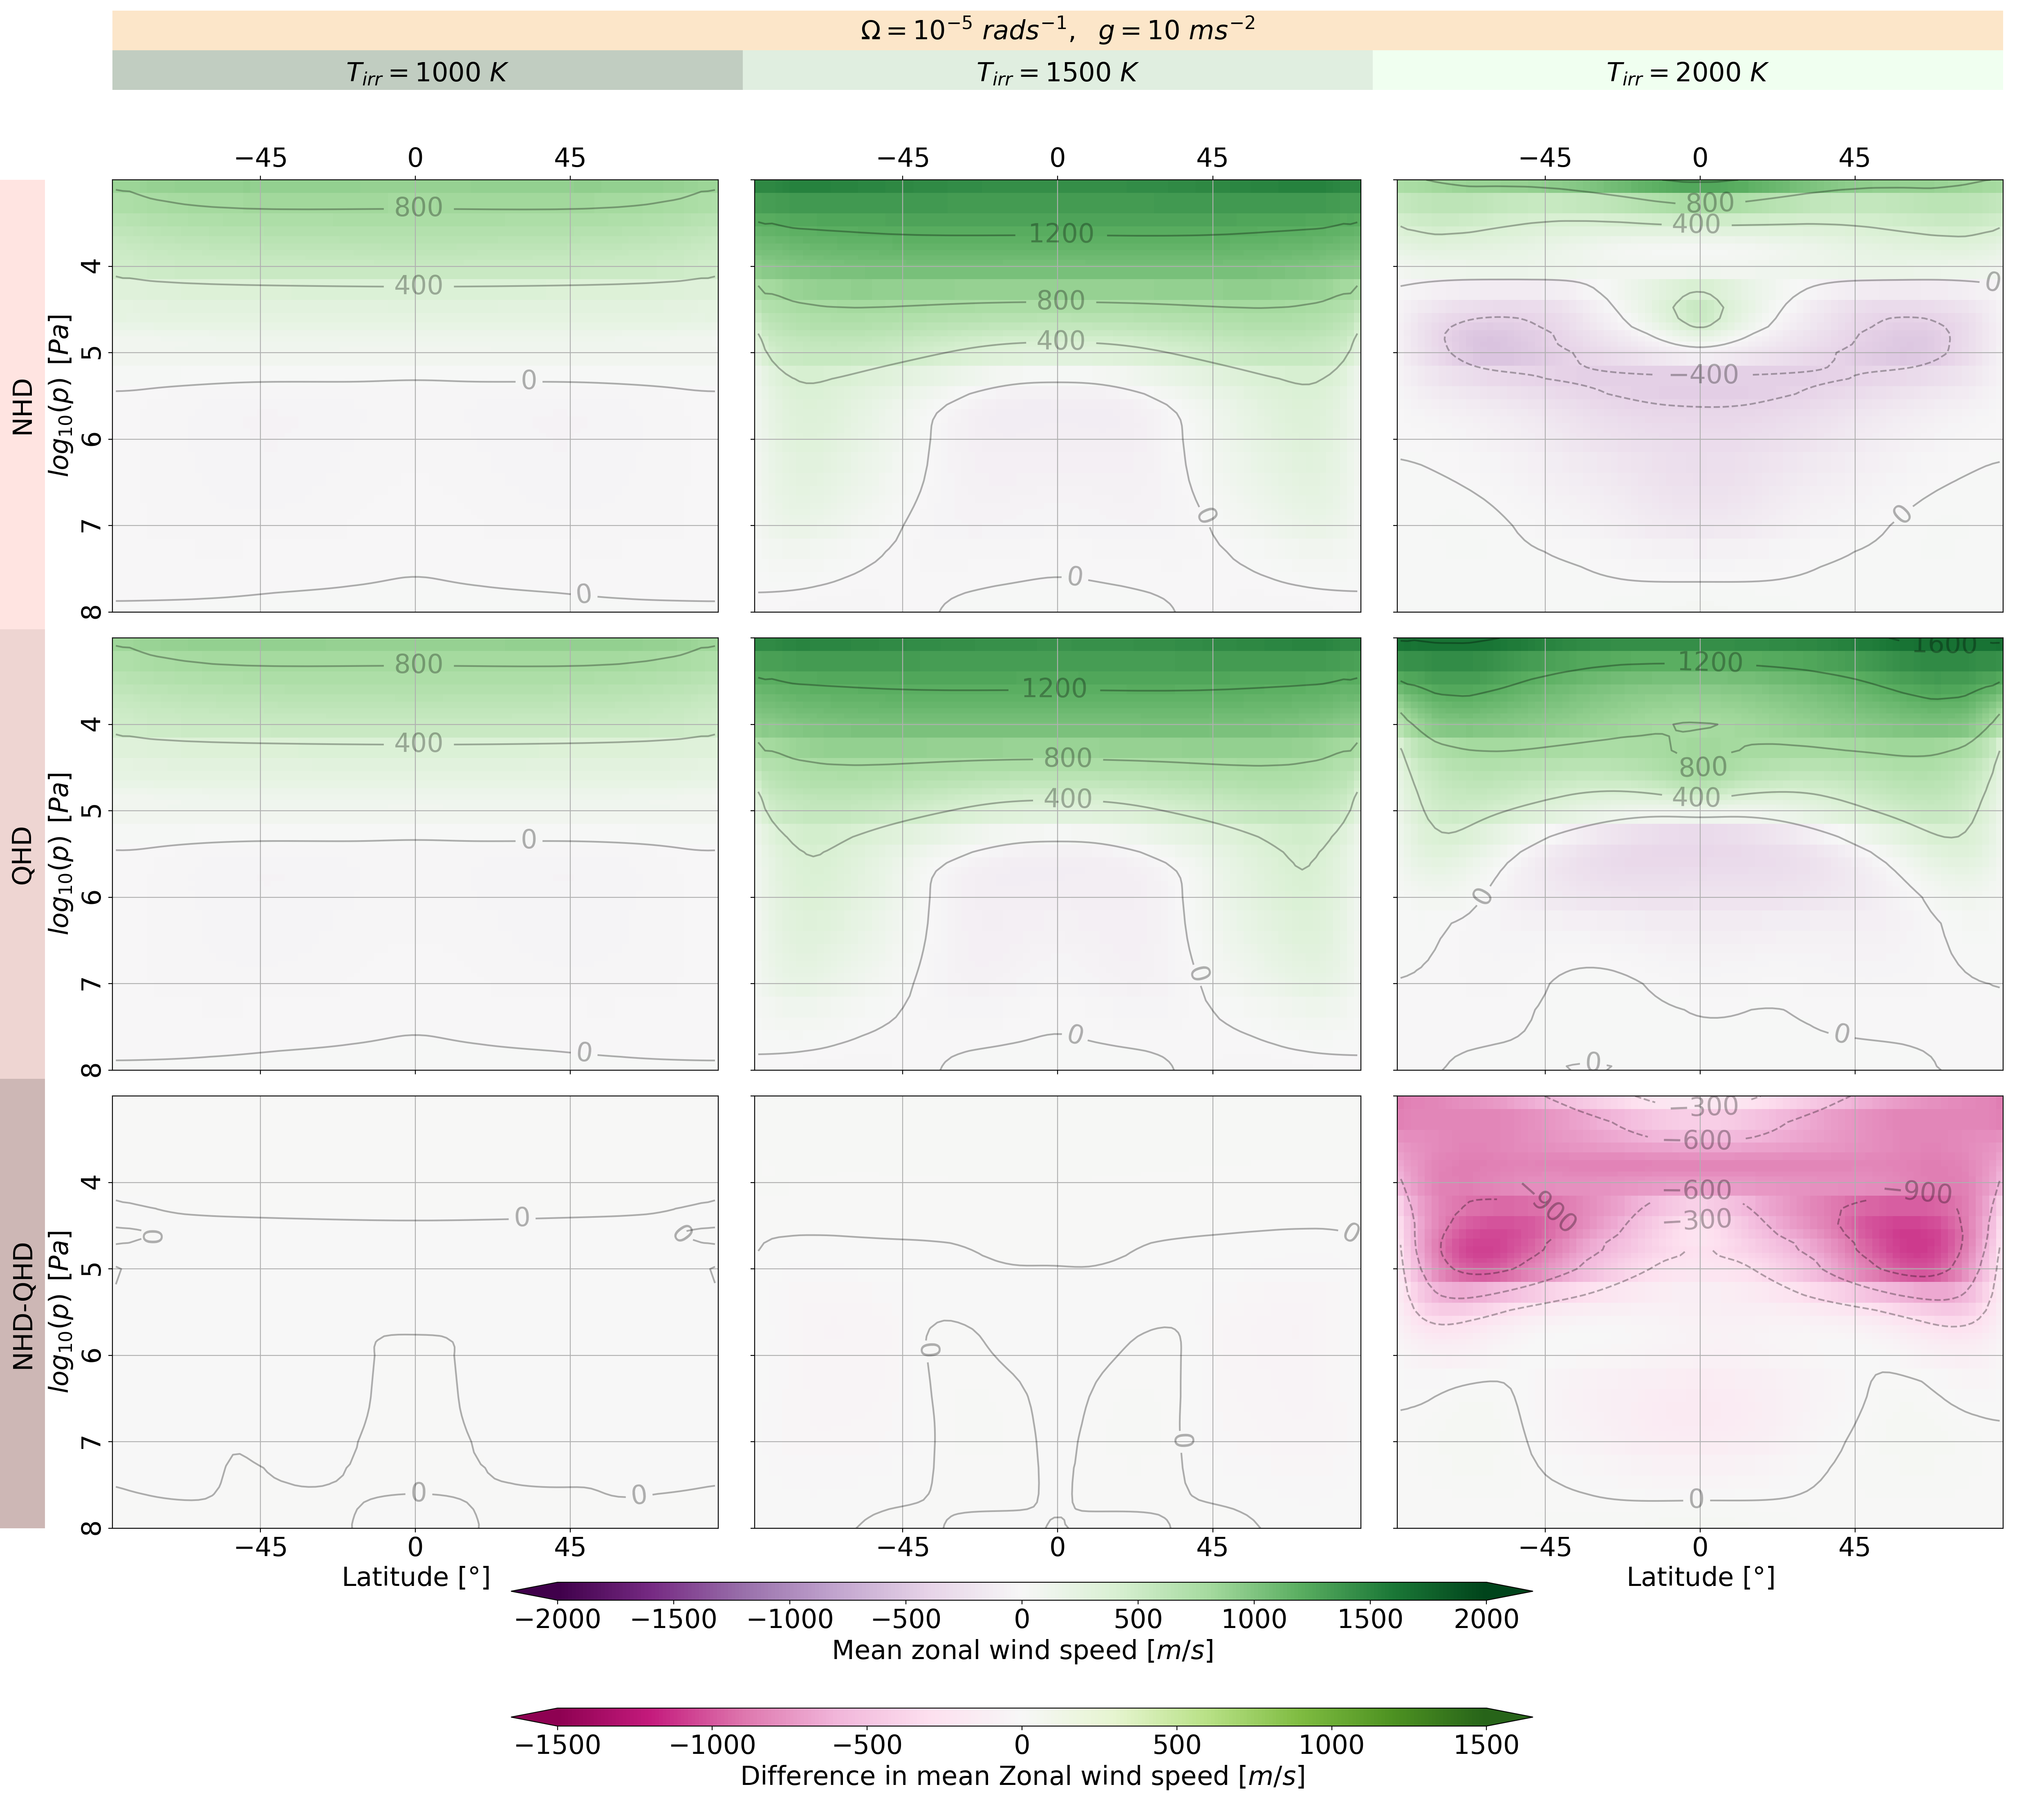This screenshot has height=1798, width=2044.
Task: Click the −45 top-axis tick above the 1000 K column
Action: tap(260, 158)
